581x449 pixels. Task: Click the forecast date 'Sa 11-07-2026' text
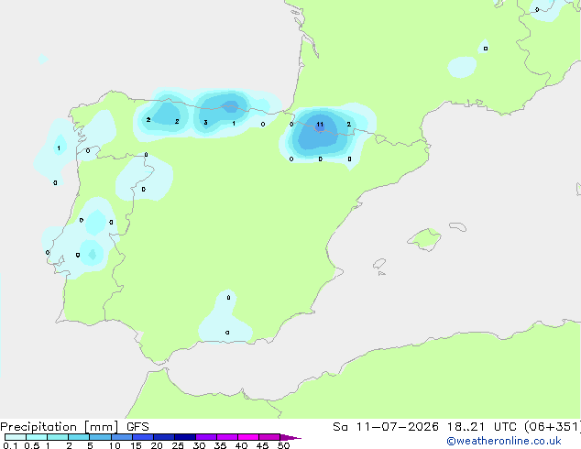point(386,427)
